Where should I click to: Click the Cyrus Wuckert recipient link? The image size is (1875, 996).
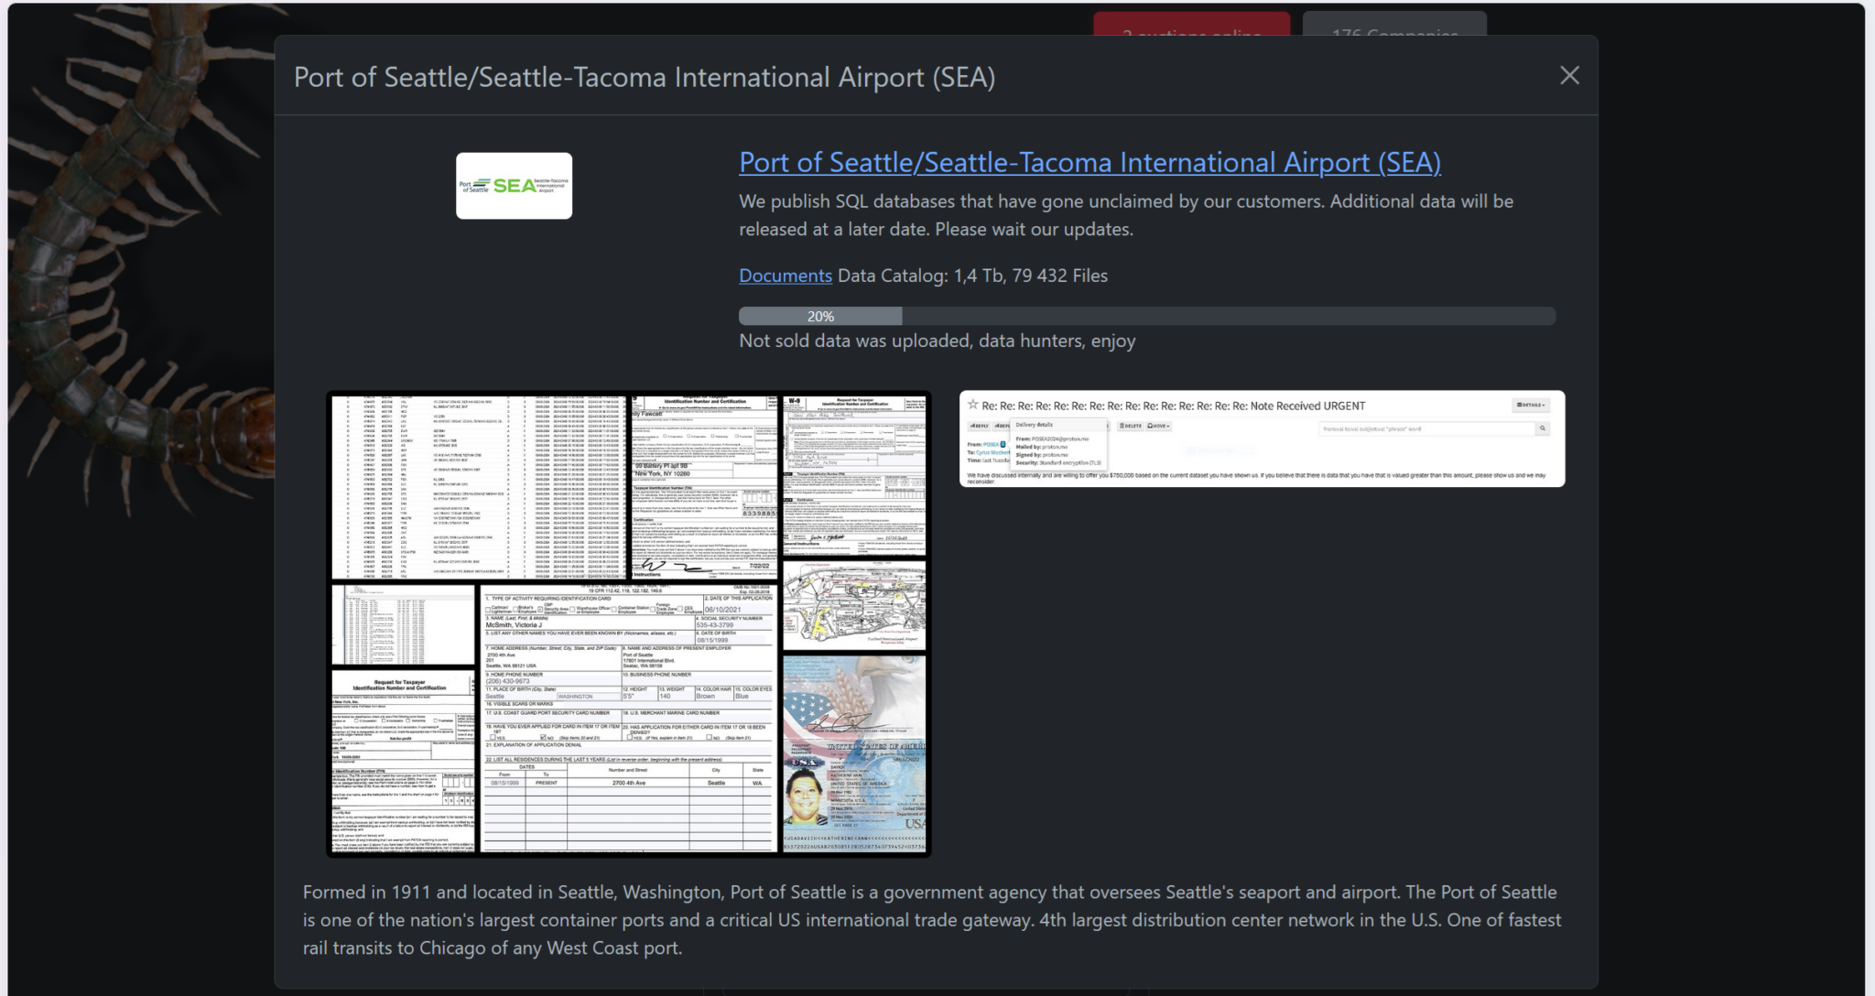point(992,452)
